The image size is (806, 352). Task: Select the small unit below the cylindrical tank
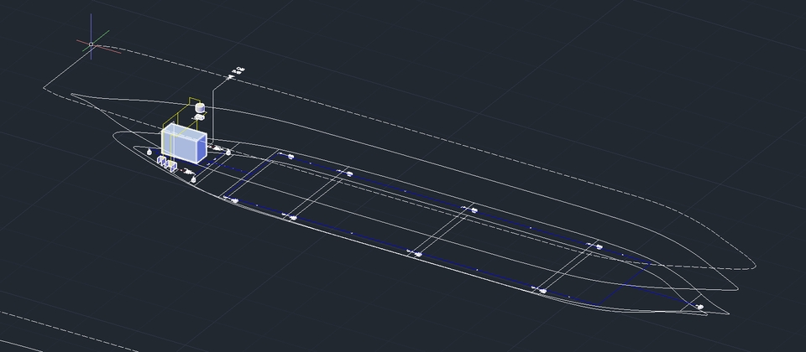pyautogui.click(x=199, y=118)
